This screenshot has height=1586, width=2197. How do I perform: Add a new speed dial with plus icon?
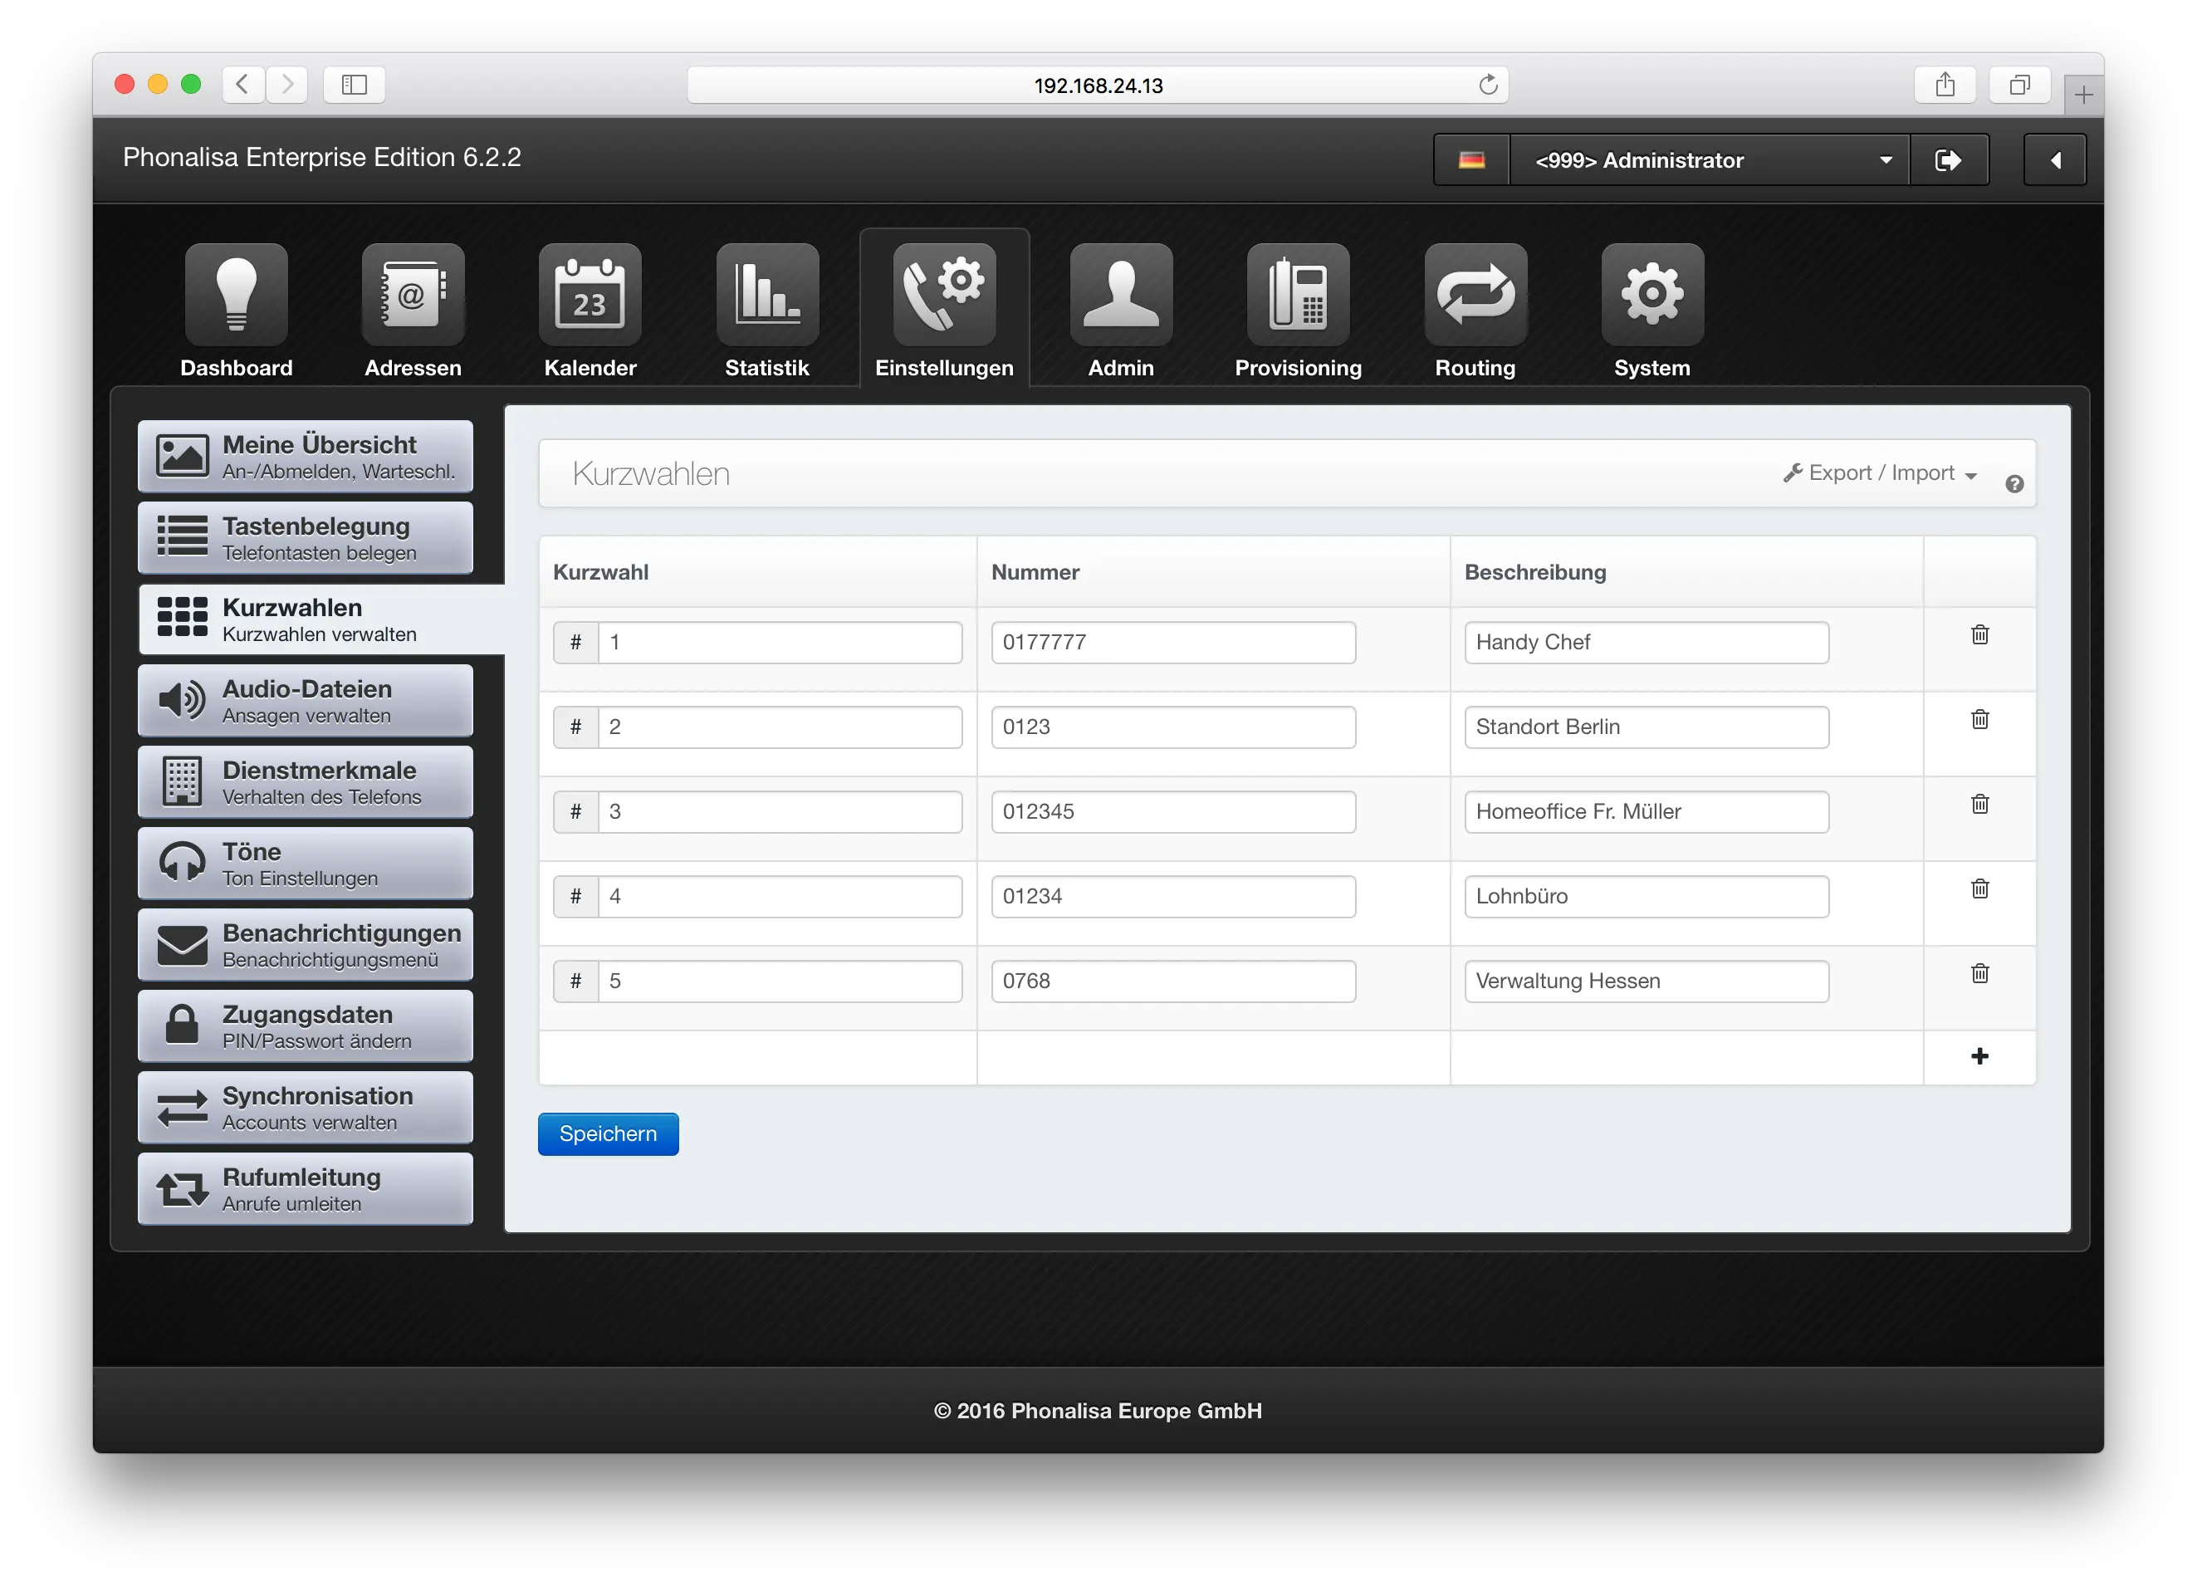click(1980, 1056)
